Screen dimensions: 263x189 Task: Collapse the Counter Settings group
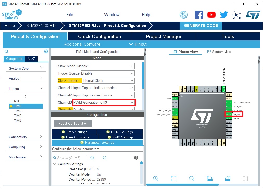click(55, 164)
